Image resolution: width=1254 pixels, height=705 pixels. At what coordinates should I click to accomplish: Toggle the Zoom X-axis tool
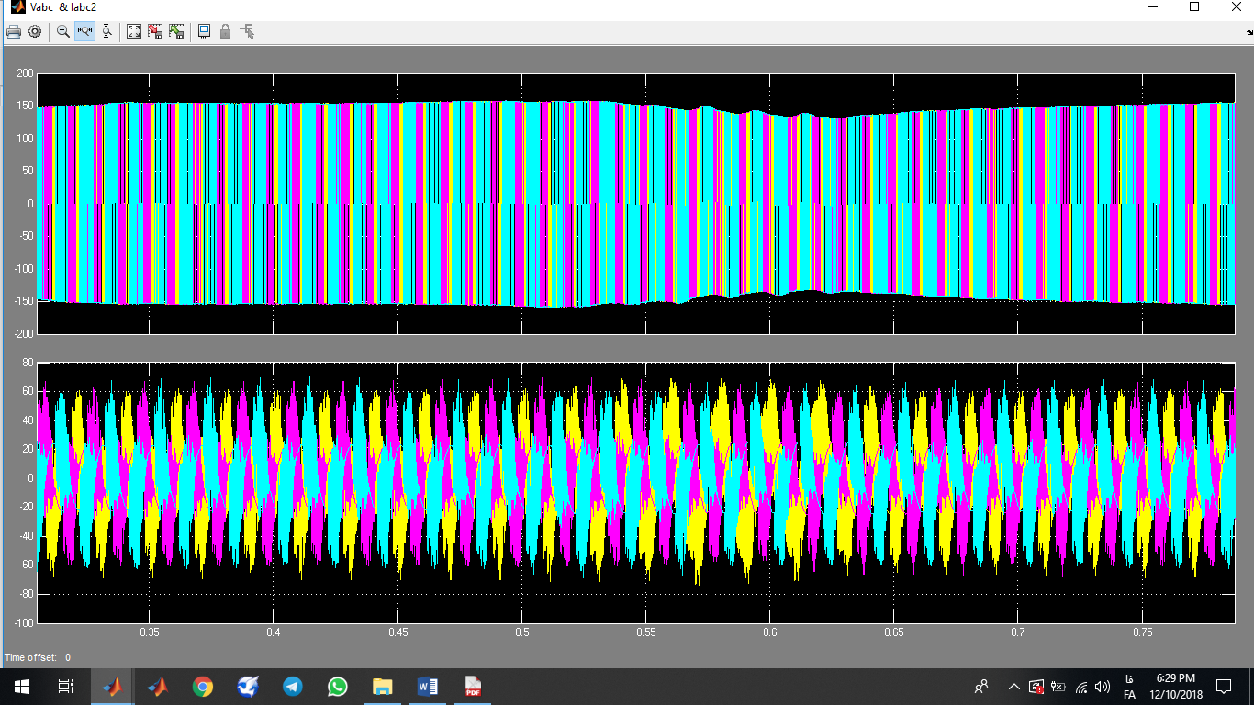coord(85,31)
